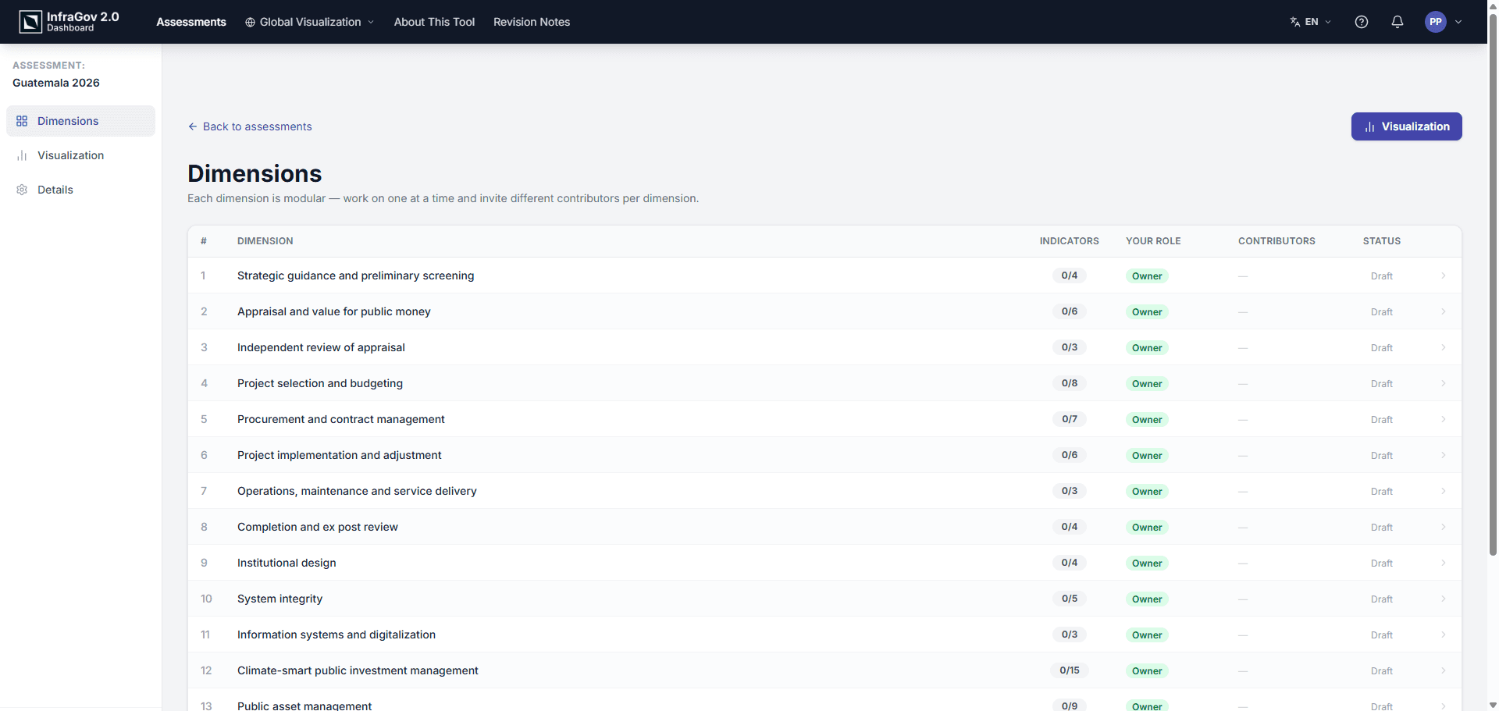
Task: Open row chevron for Operations, maintenance and service delivery
Action: (1443, 491)
